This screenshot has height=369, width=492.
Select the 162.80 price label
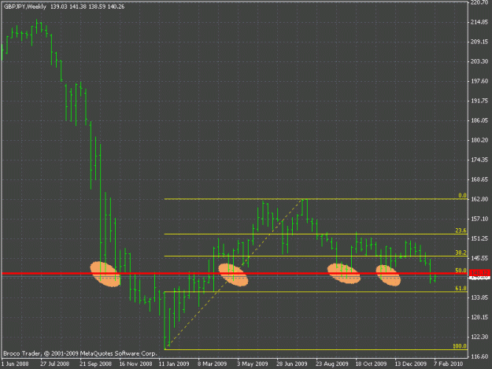click(x=479, y=199)
